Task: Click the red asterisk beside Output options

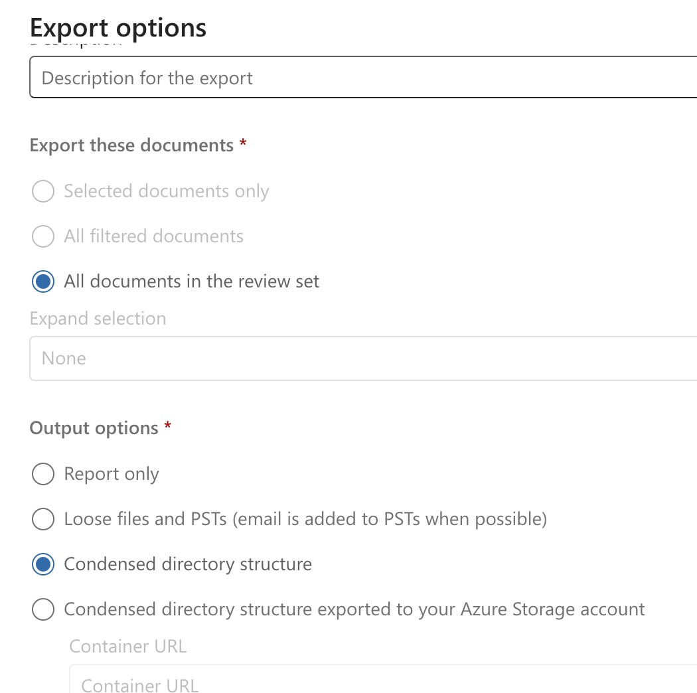Action: 168,427
